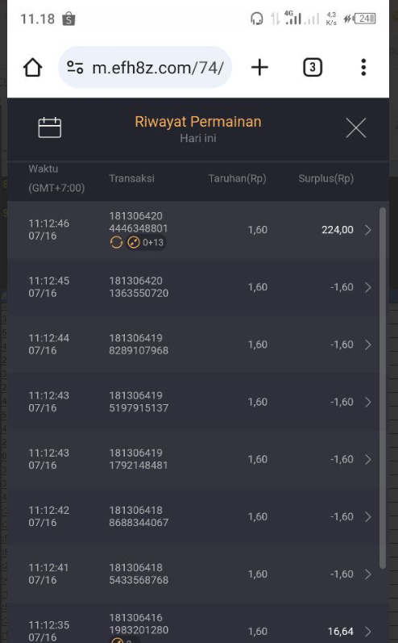The height and width of the screenshot is (643, 398).
Task: Select the Transaksi column header
Action: click(131, 178)
